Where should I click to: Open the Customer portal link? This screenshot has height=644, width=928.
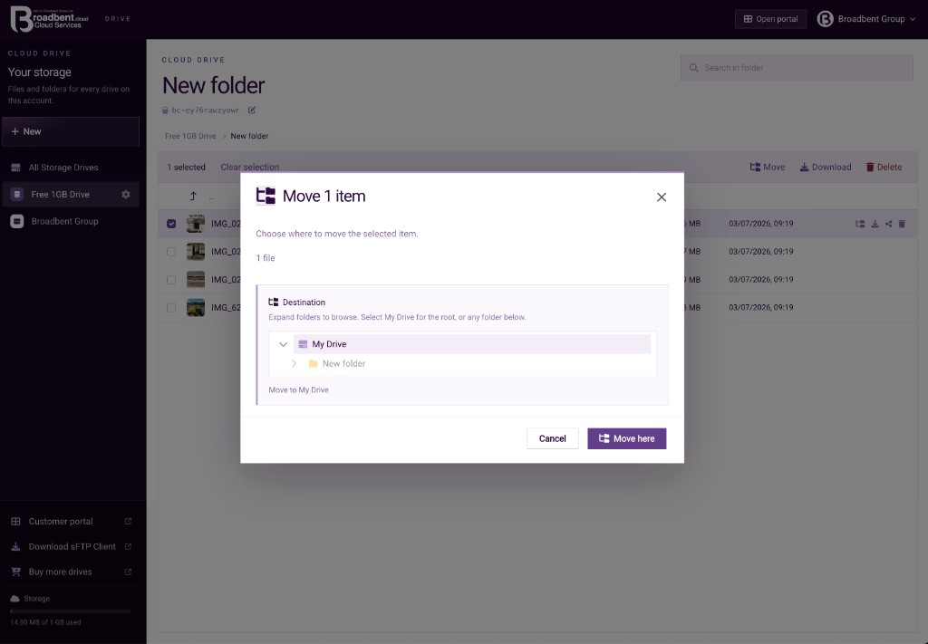[x=71, y=522]
